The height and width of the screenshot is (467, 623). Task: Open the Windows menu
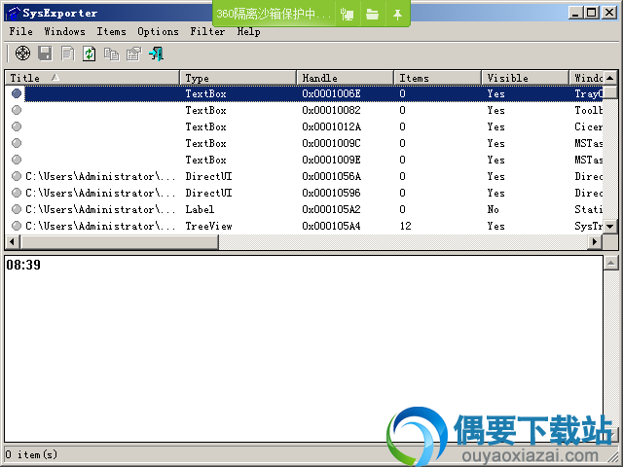pos(65,31)
